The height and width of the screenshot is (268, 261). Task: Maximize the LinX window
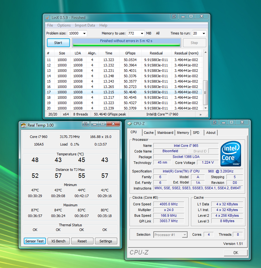point(191,16)
